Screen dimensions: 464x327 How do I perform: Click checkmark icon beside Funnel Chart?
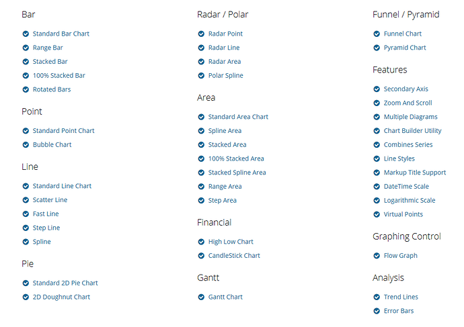coord(377,34)
